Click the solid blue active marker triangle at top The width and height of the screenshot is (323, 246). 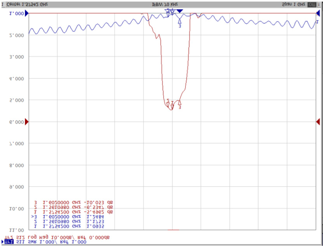pyautogui.click(x=179, y=11)
